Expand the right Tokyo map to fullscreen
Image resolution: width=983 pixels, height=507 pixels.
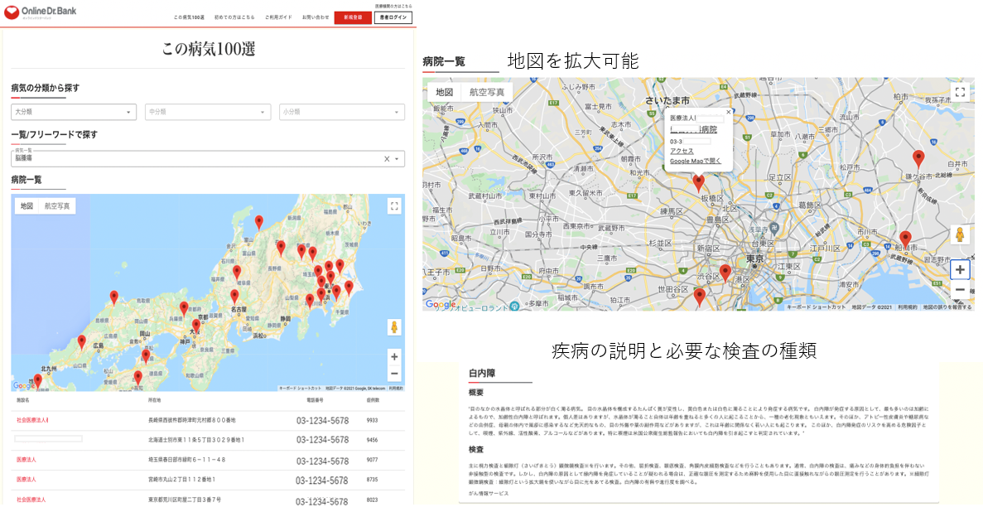[961, 89]
